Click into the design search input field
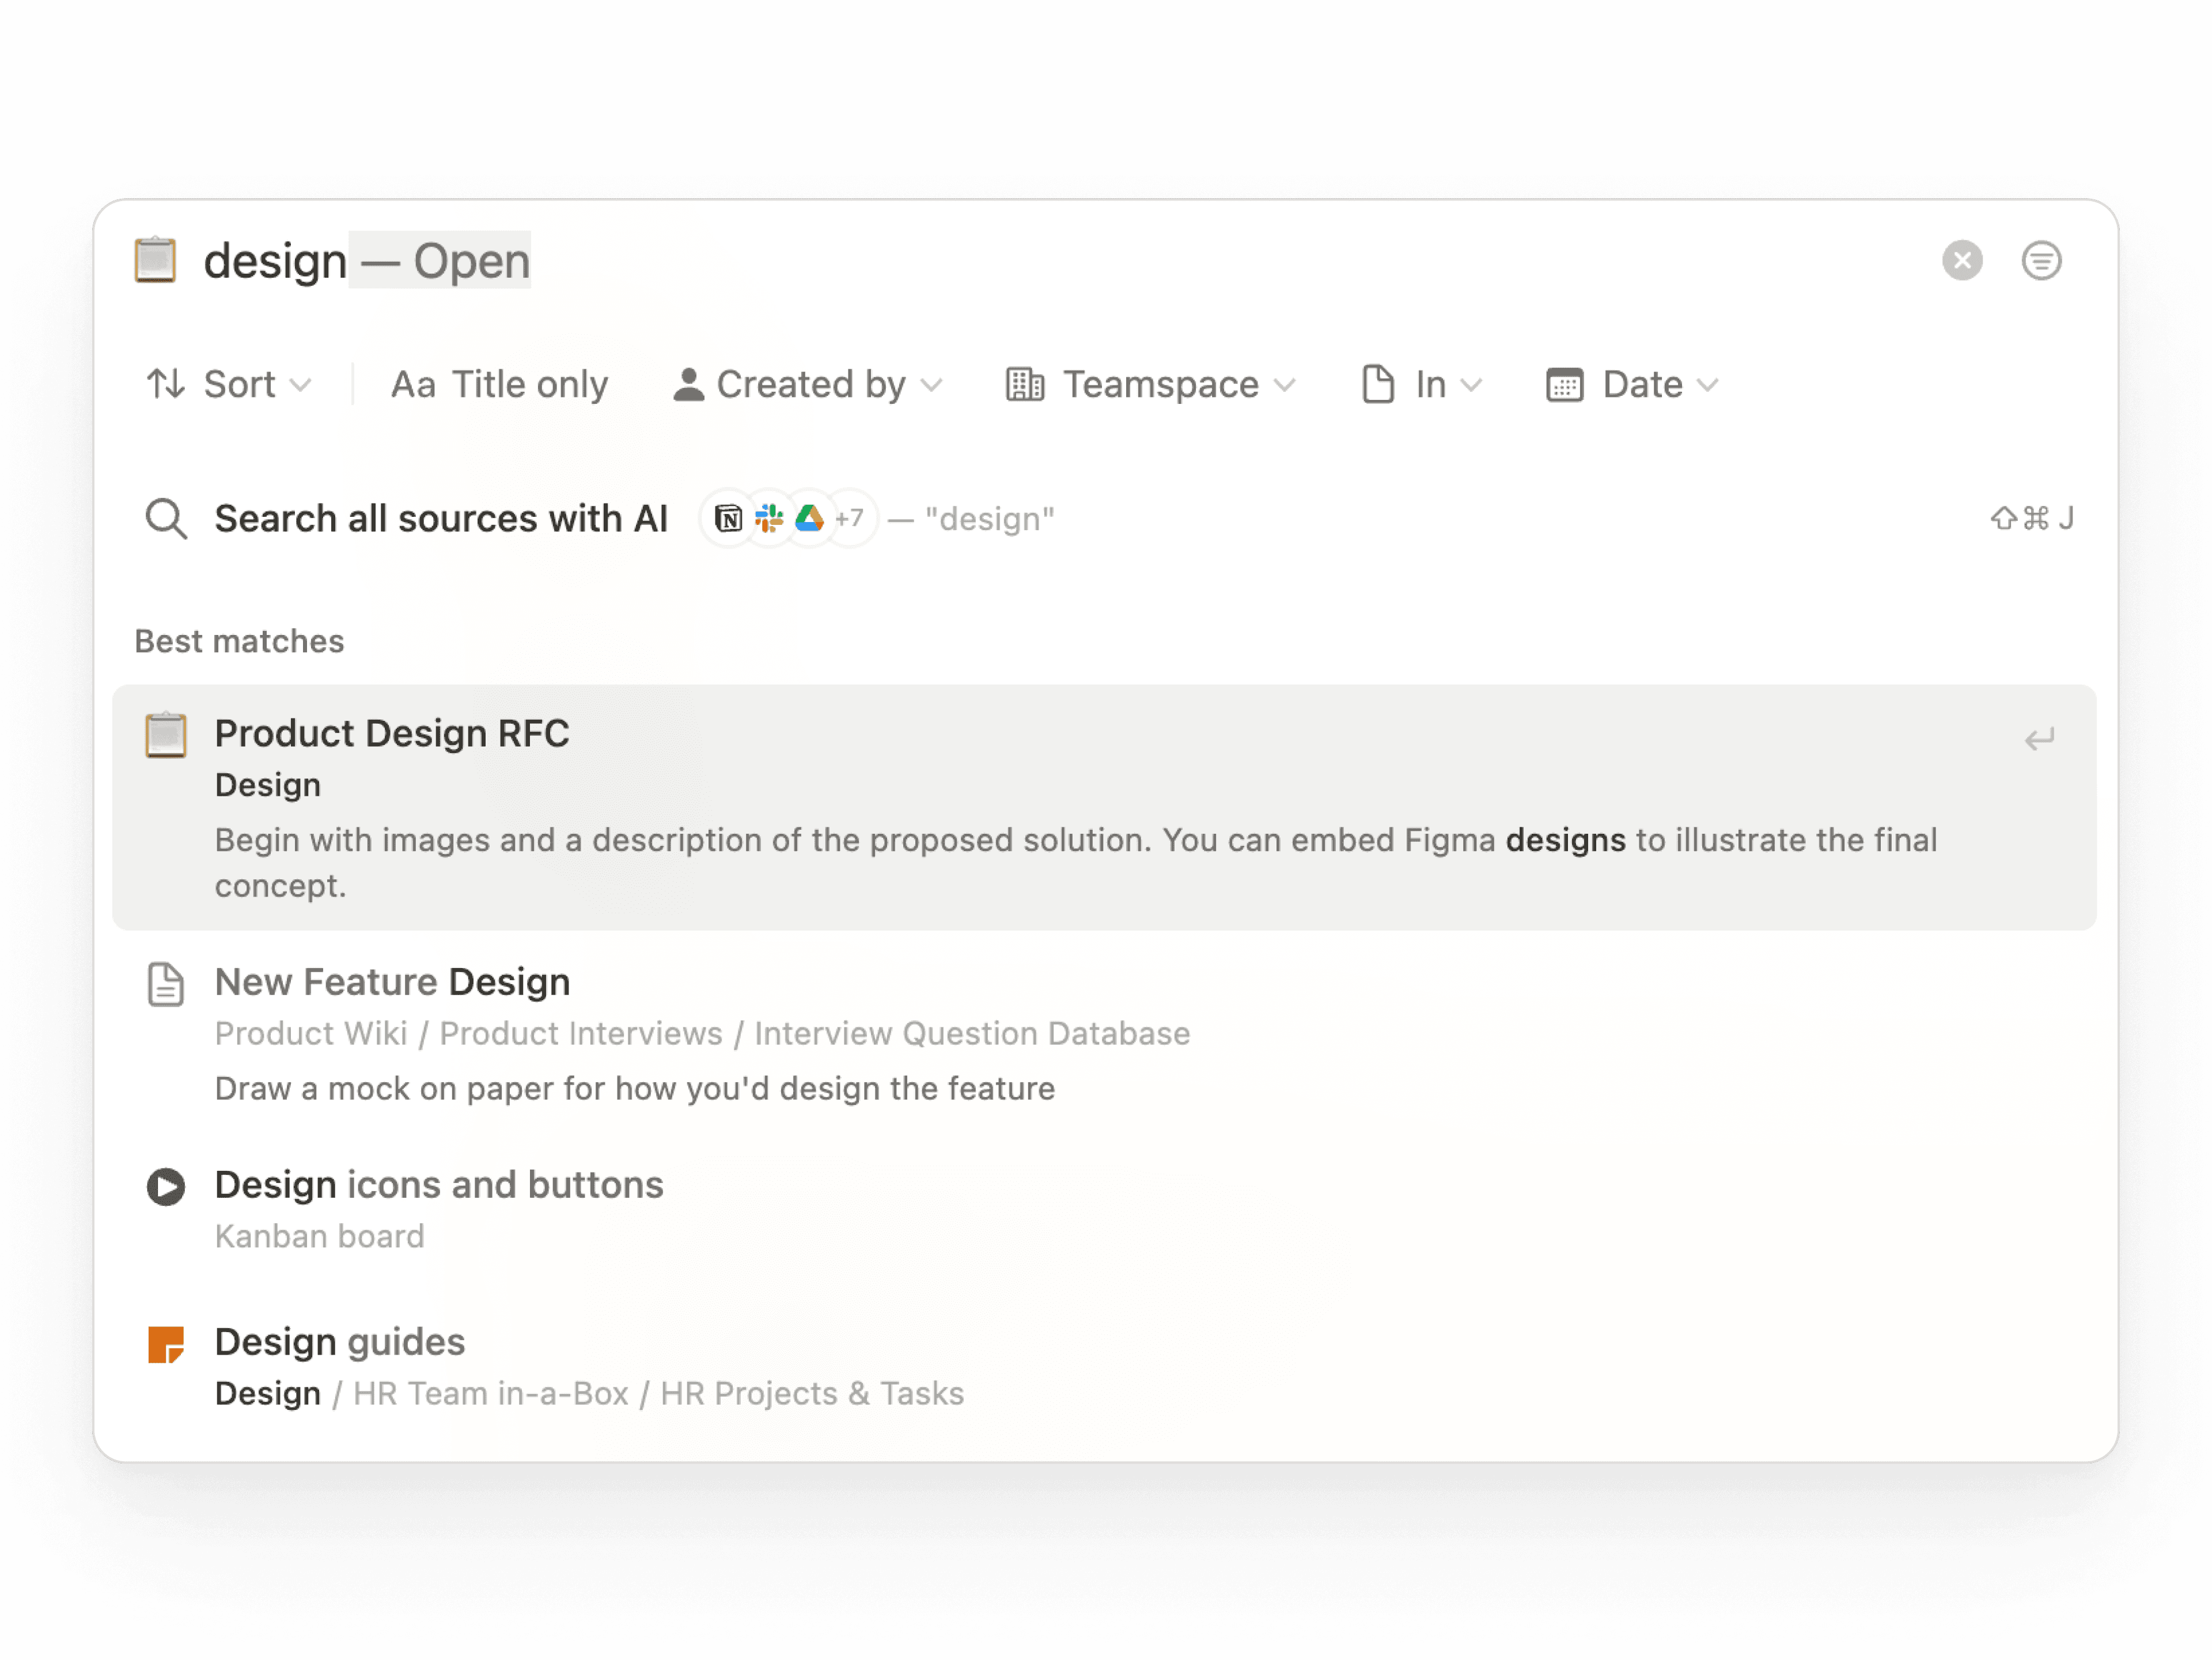This screenshot has width=2212, height=1660. click(276, 261)
